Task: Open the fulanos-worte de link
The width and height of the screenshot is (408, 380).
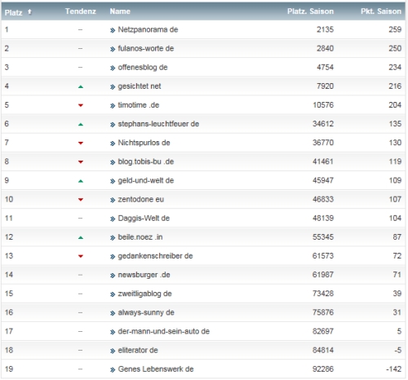Action: click(146, 48)
